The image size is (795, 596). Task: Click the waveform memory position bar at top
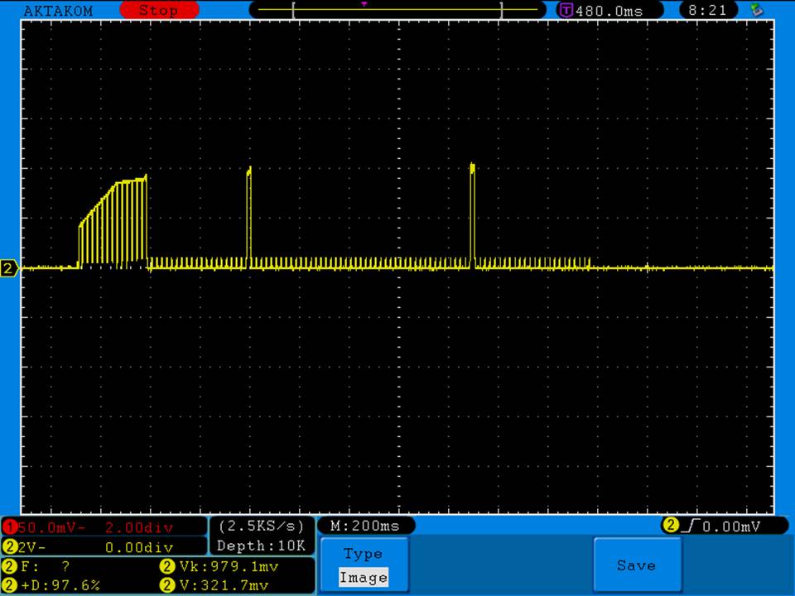click(397, 10)
